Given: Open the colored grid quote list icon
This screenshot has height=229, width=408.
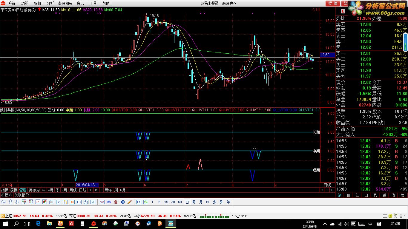Looking at the screenshot, I should pos(31,202).
